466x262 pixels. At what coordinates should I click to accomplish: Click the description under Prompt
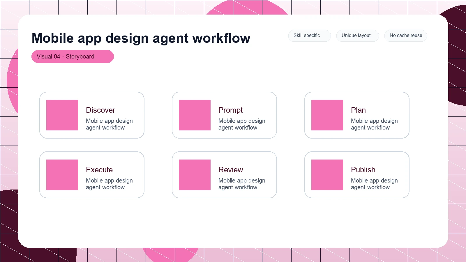242,124
